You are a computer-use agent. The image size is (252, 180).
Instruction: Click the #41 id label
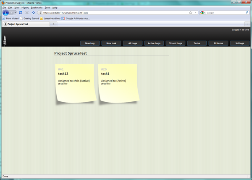61,69
